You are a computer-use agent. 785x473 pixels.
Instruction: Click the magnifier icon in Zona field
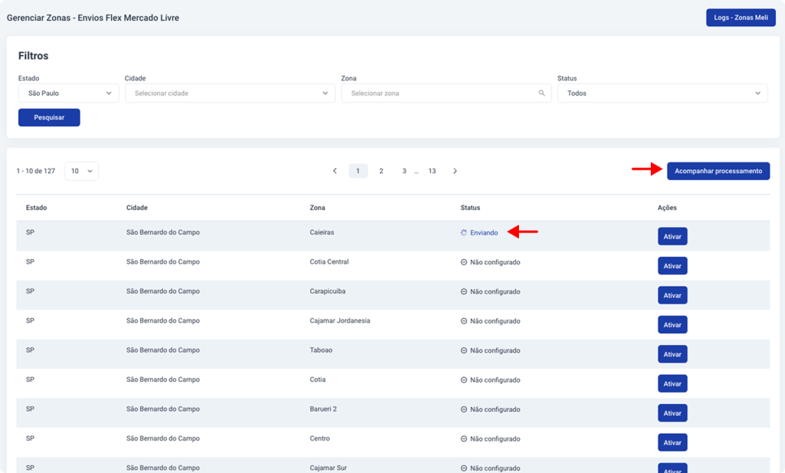[x=542, y=93]
